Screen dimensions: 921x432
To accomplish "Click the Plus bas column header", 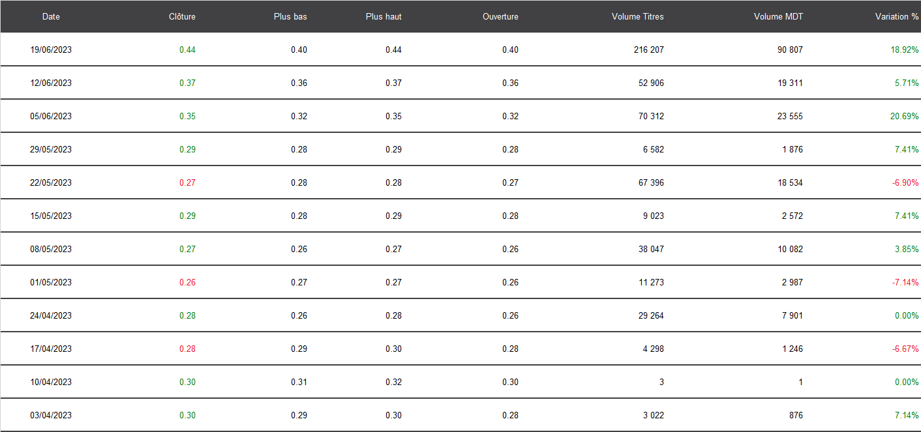I will click(x=290, y=16).
